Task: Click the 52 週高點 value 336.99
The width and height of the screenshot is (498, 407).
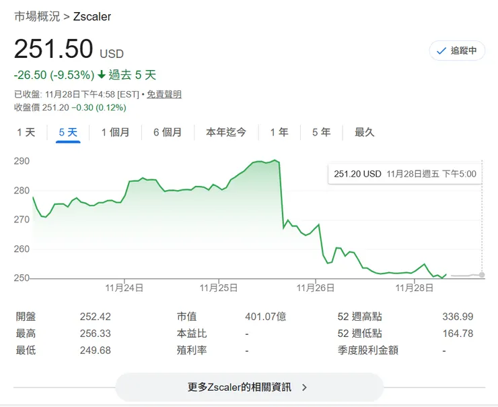Action: coord(458,317)
